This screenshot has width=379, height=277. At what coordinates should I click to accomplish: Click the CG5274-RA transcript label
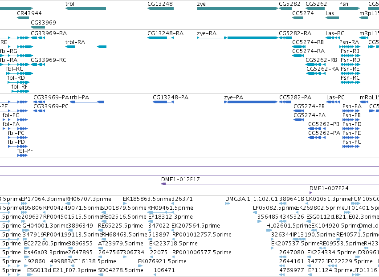[x=309, y=51]
